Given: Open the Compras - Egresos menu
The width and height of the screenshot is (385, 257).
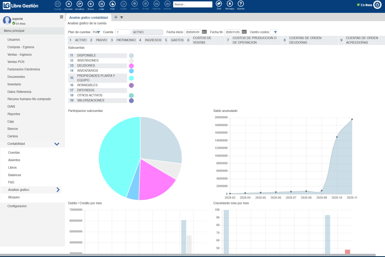Looking at the screenshot, I should [x=21, y=47].
